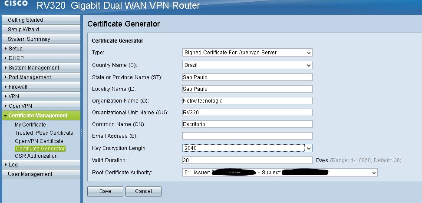Expand the DHCP menu section
This screenshot has height=203, width=422.
(41, 58)
